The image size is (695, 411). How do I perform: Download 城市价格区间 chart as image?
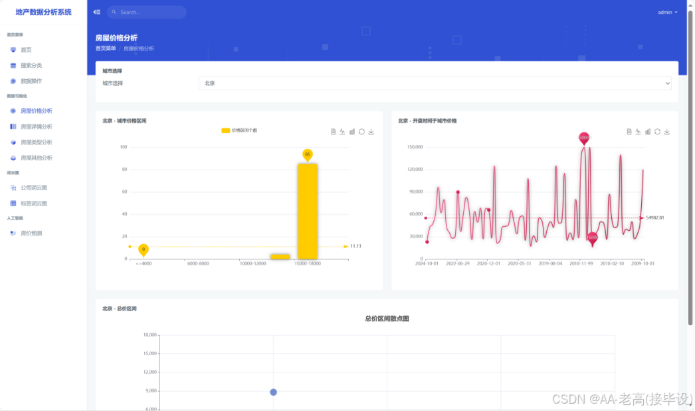coord(371,132)
